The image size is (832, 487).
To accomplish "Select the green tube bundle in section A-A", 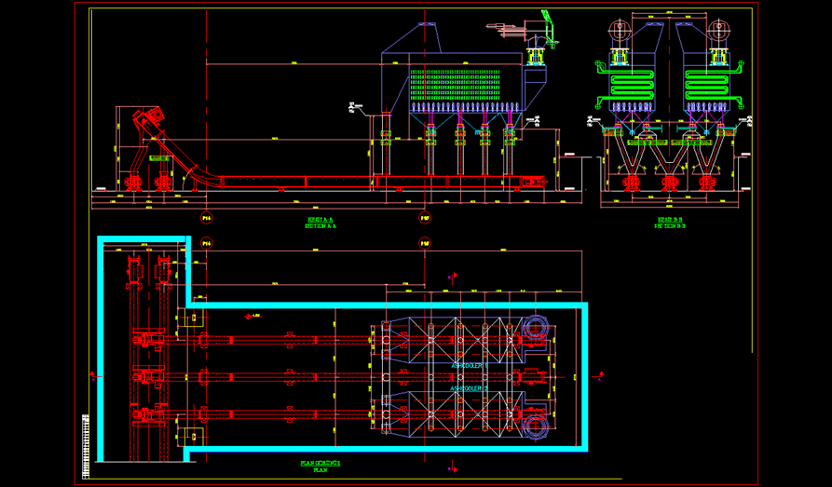I will point(457,88).
